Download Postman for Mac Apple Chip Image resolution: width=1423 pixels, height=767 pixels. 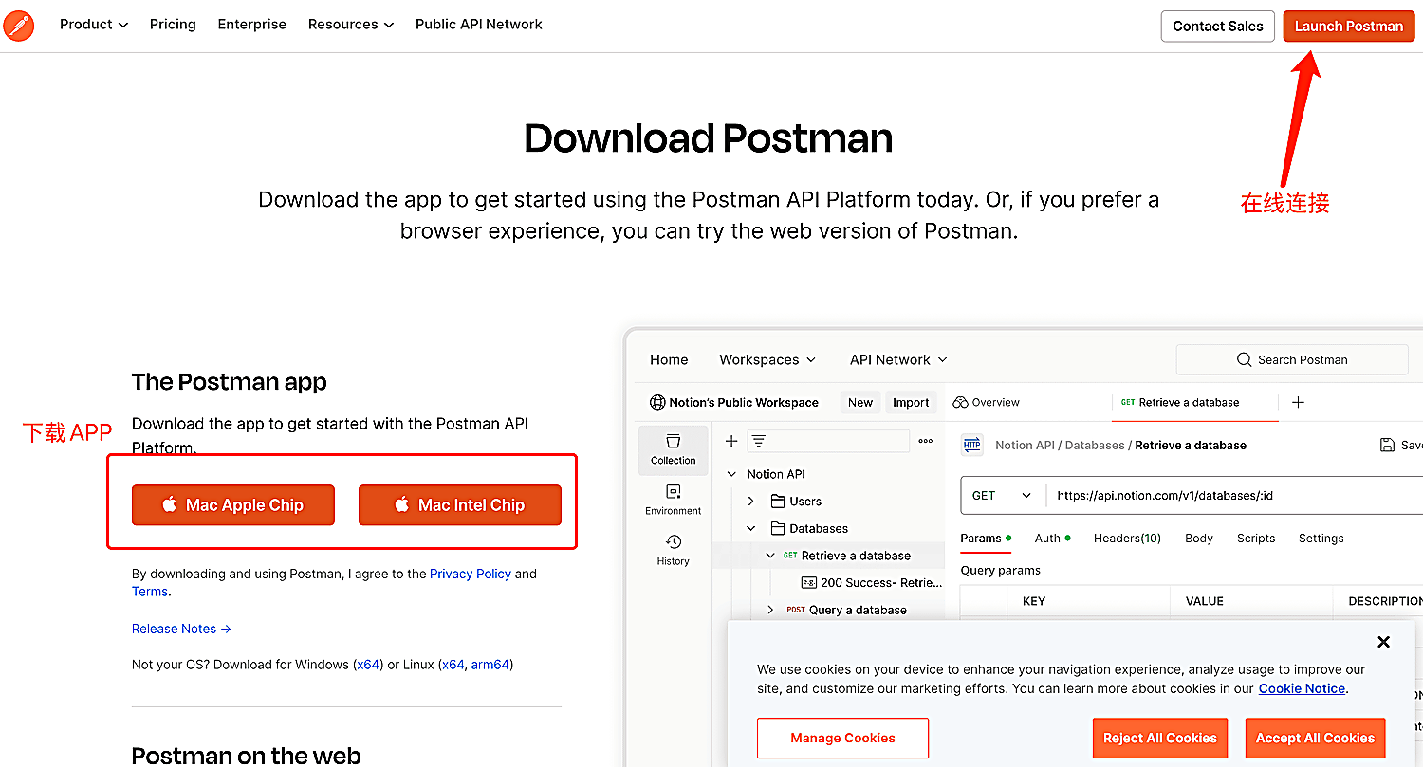233,505
